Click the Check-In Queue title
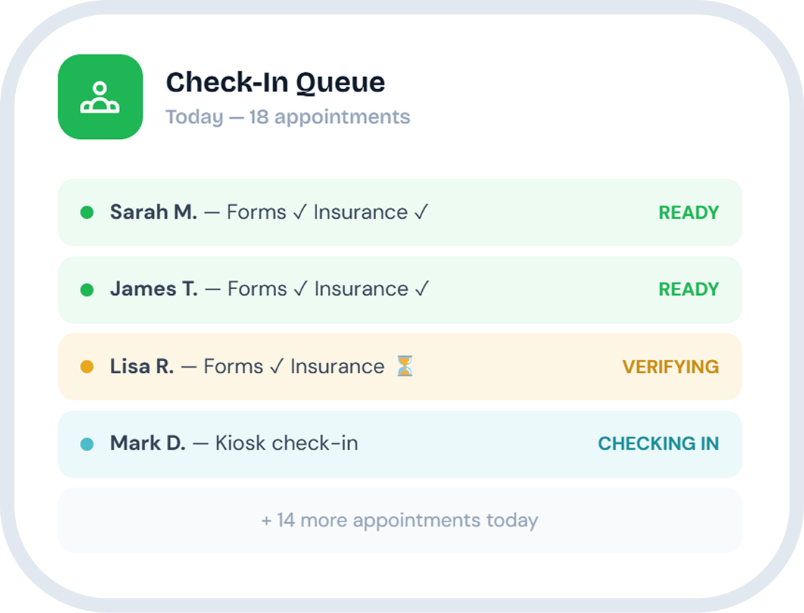 275,83
